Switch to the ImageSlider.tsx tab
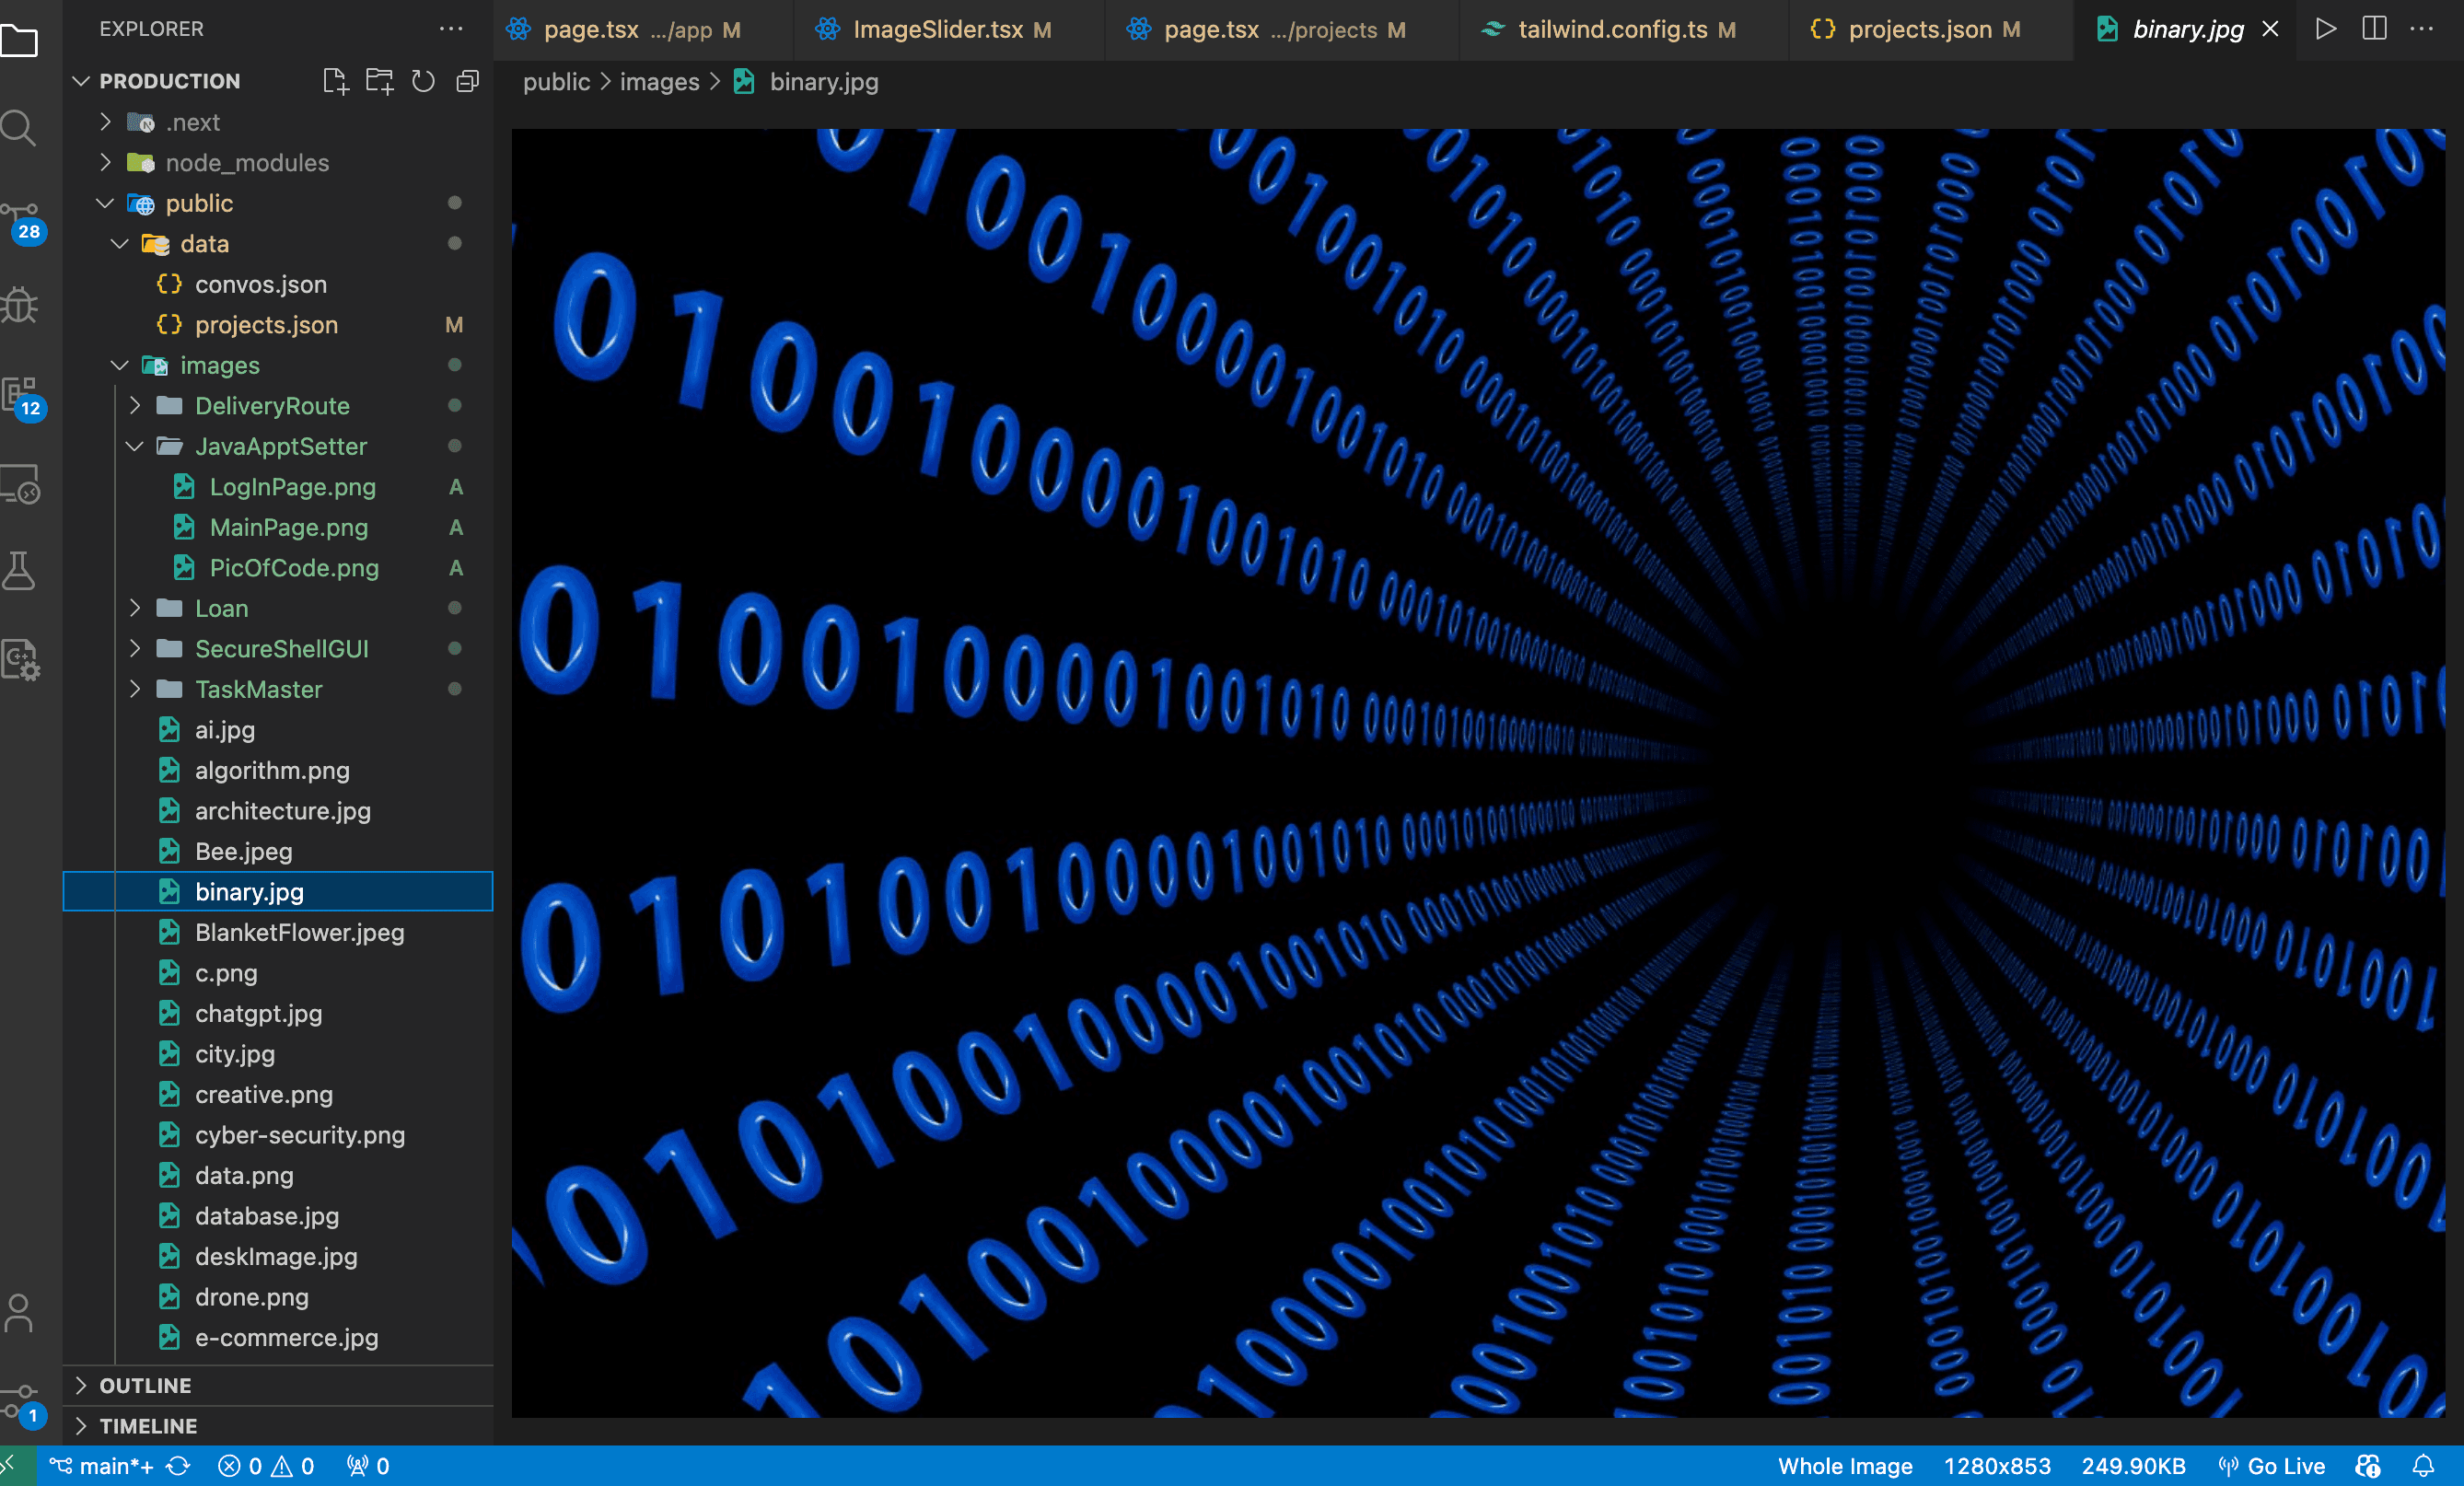 (949, 30)
